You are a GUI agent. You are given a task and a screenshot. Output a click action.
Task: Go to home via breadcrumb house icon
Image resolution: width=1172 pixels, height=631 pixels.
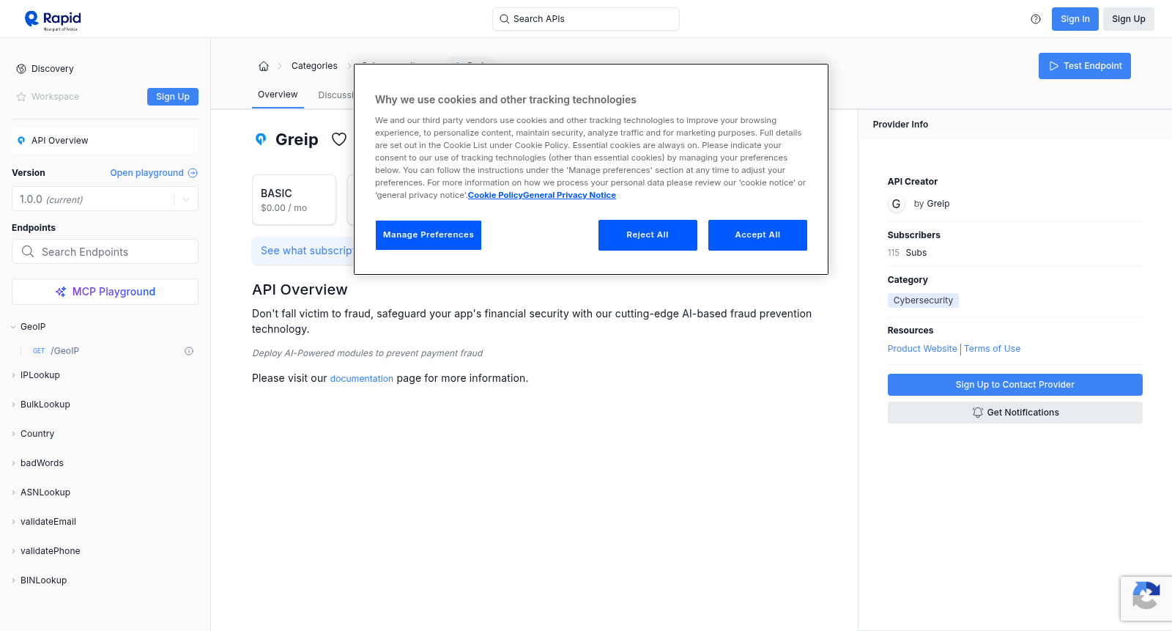[x=264, y=66]
